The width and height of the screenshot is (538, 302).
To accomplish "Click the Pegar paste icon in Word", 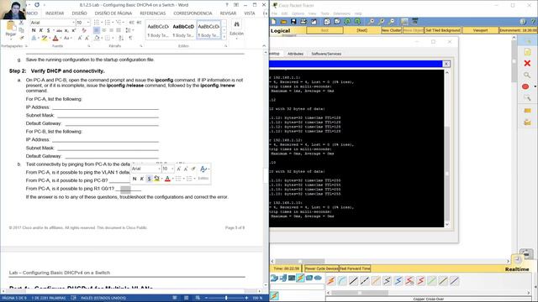I will coord(11,27).
